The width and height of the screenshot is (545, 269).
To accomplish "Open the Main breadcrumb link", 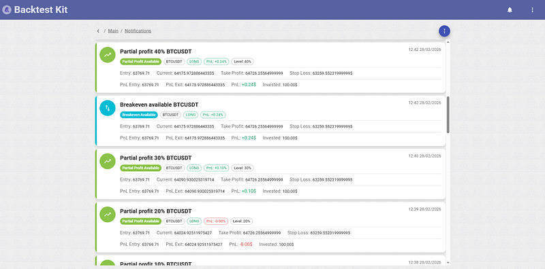I will [x=113, y=31].
